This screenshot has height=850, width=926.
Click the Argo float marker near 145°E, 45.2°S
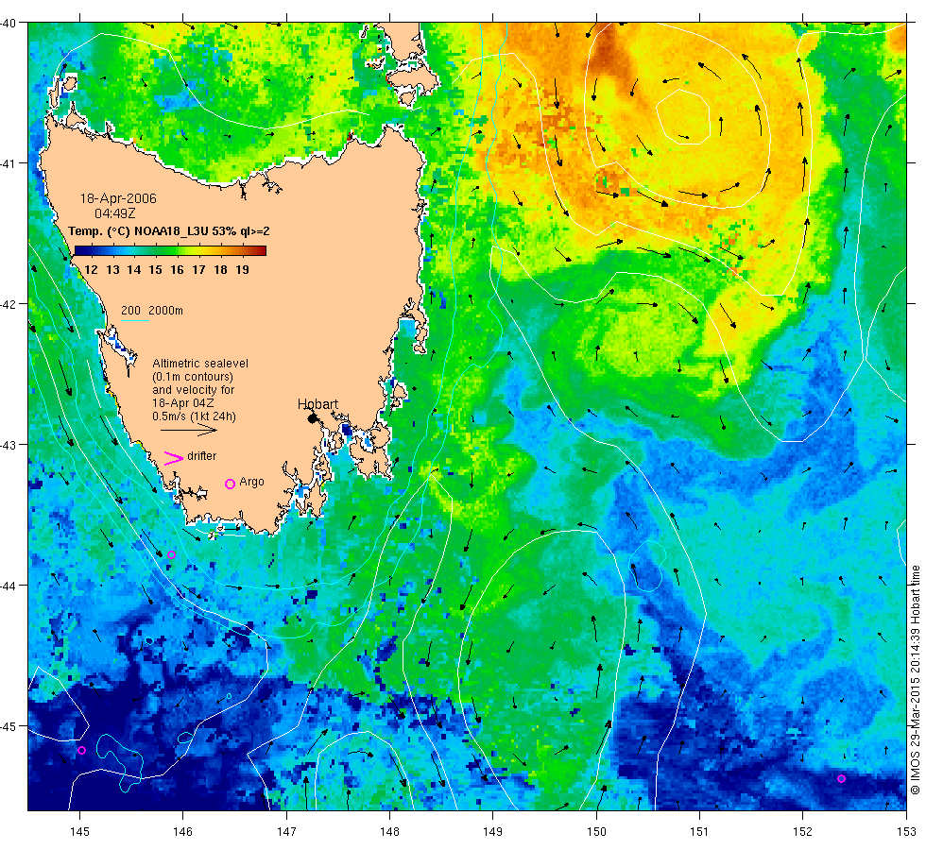[82, 751]
